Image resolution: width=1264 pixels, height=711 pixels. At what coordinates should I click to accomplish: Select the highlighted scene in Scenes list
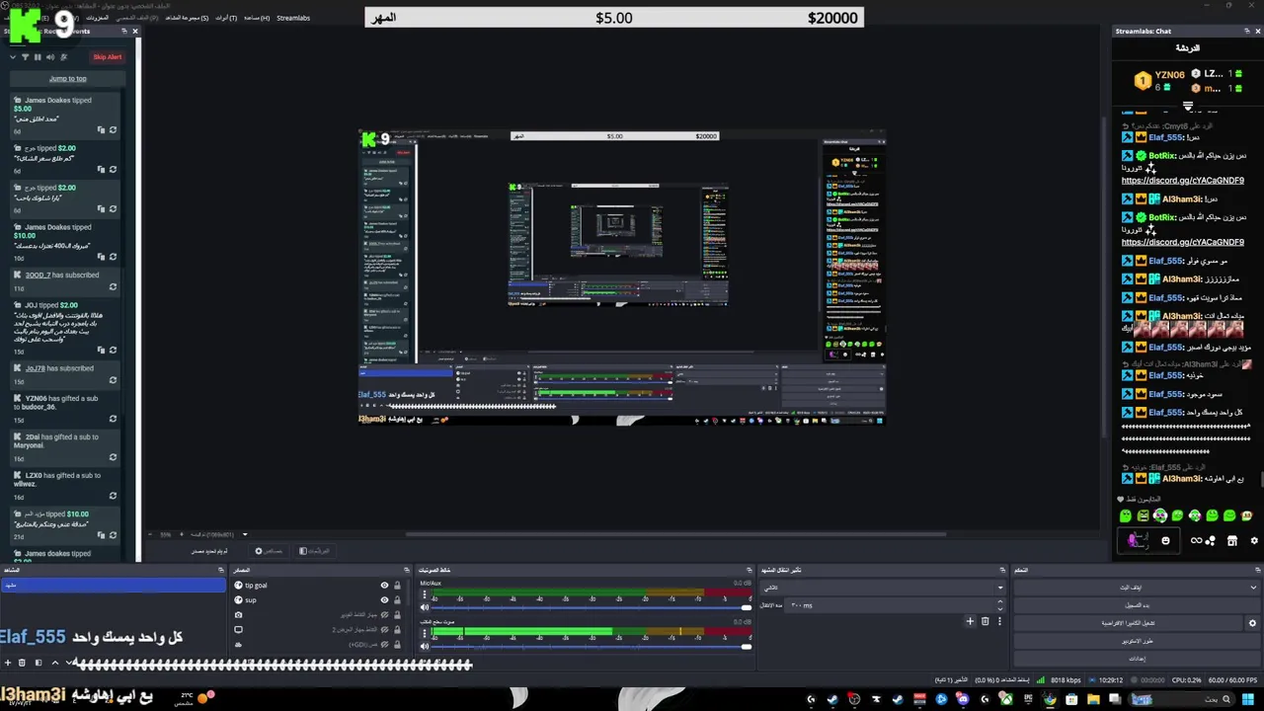114,586
